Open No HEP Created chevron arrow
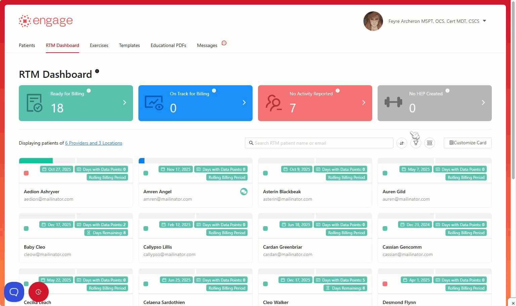 pyautogui.click(x=483, y=102)
